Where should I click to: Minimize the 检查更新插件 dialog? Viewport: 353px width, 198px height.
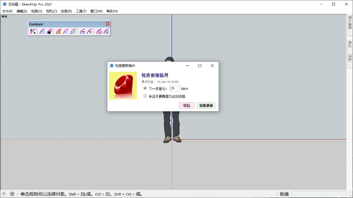[x=187, y=65]
